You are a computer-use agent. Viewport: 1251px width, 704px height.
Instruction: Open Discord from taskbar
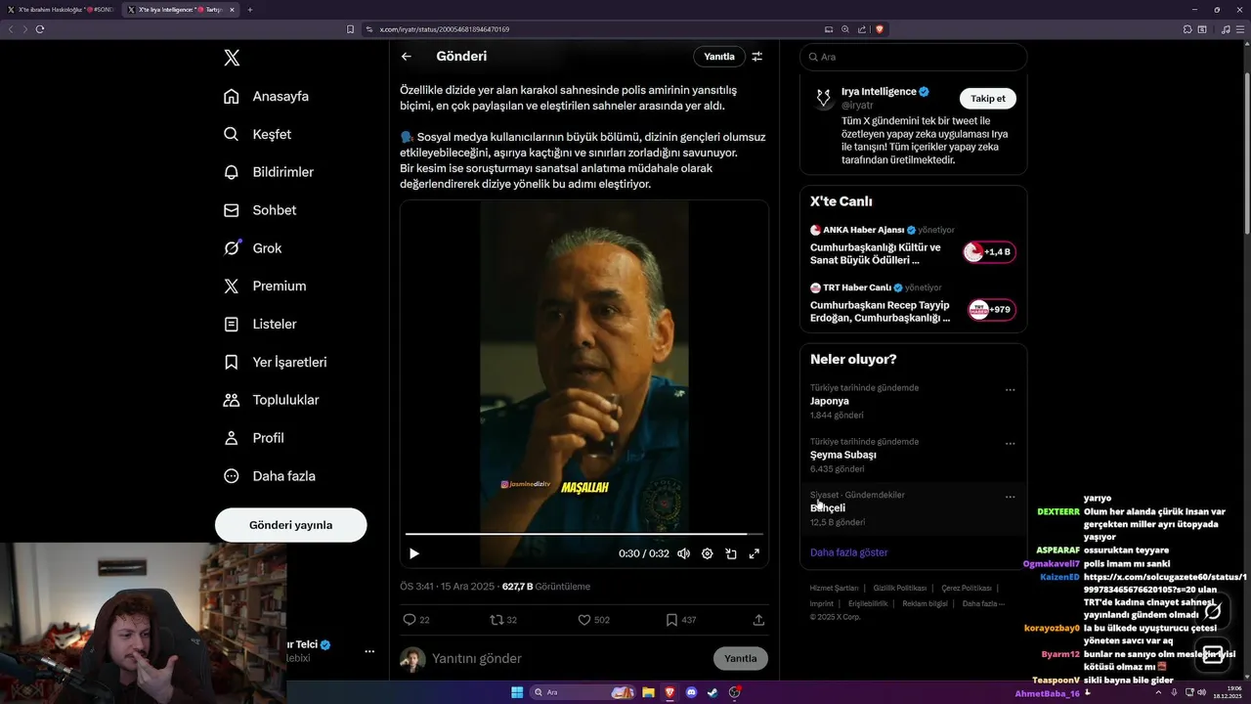coord(692,692)
